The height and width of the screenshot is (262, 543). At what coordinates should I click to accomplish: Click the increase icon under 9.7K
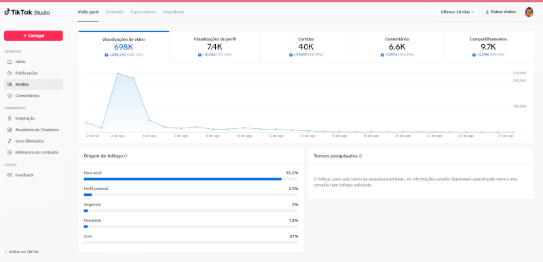tap(474, 55)
